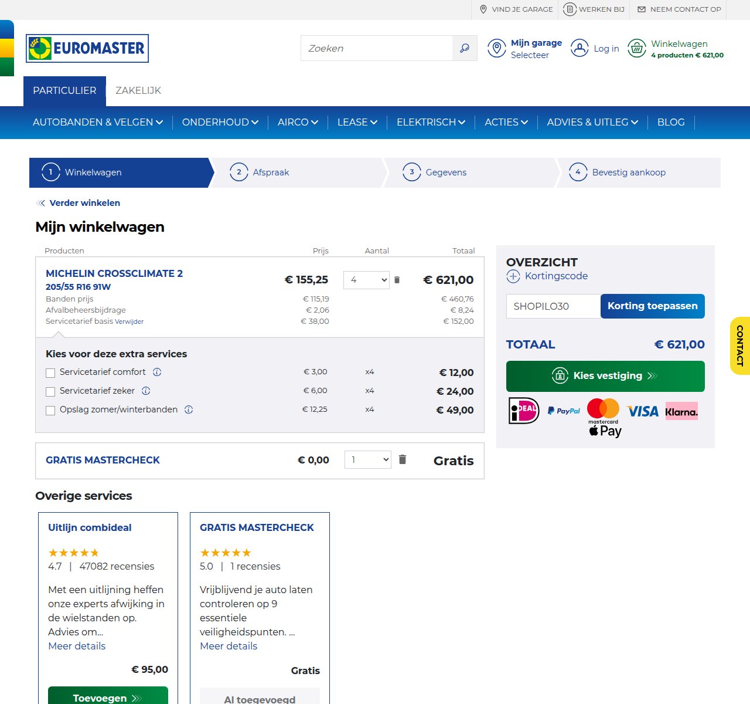The width and height of the screenshot is (750, 704).
Task: Click the iDEAL payment logo
Action: pos(524,411)
